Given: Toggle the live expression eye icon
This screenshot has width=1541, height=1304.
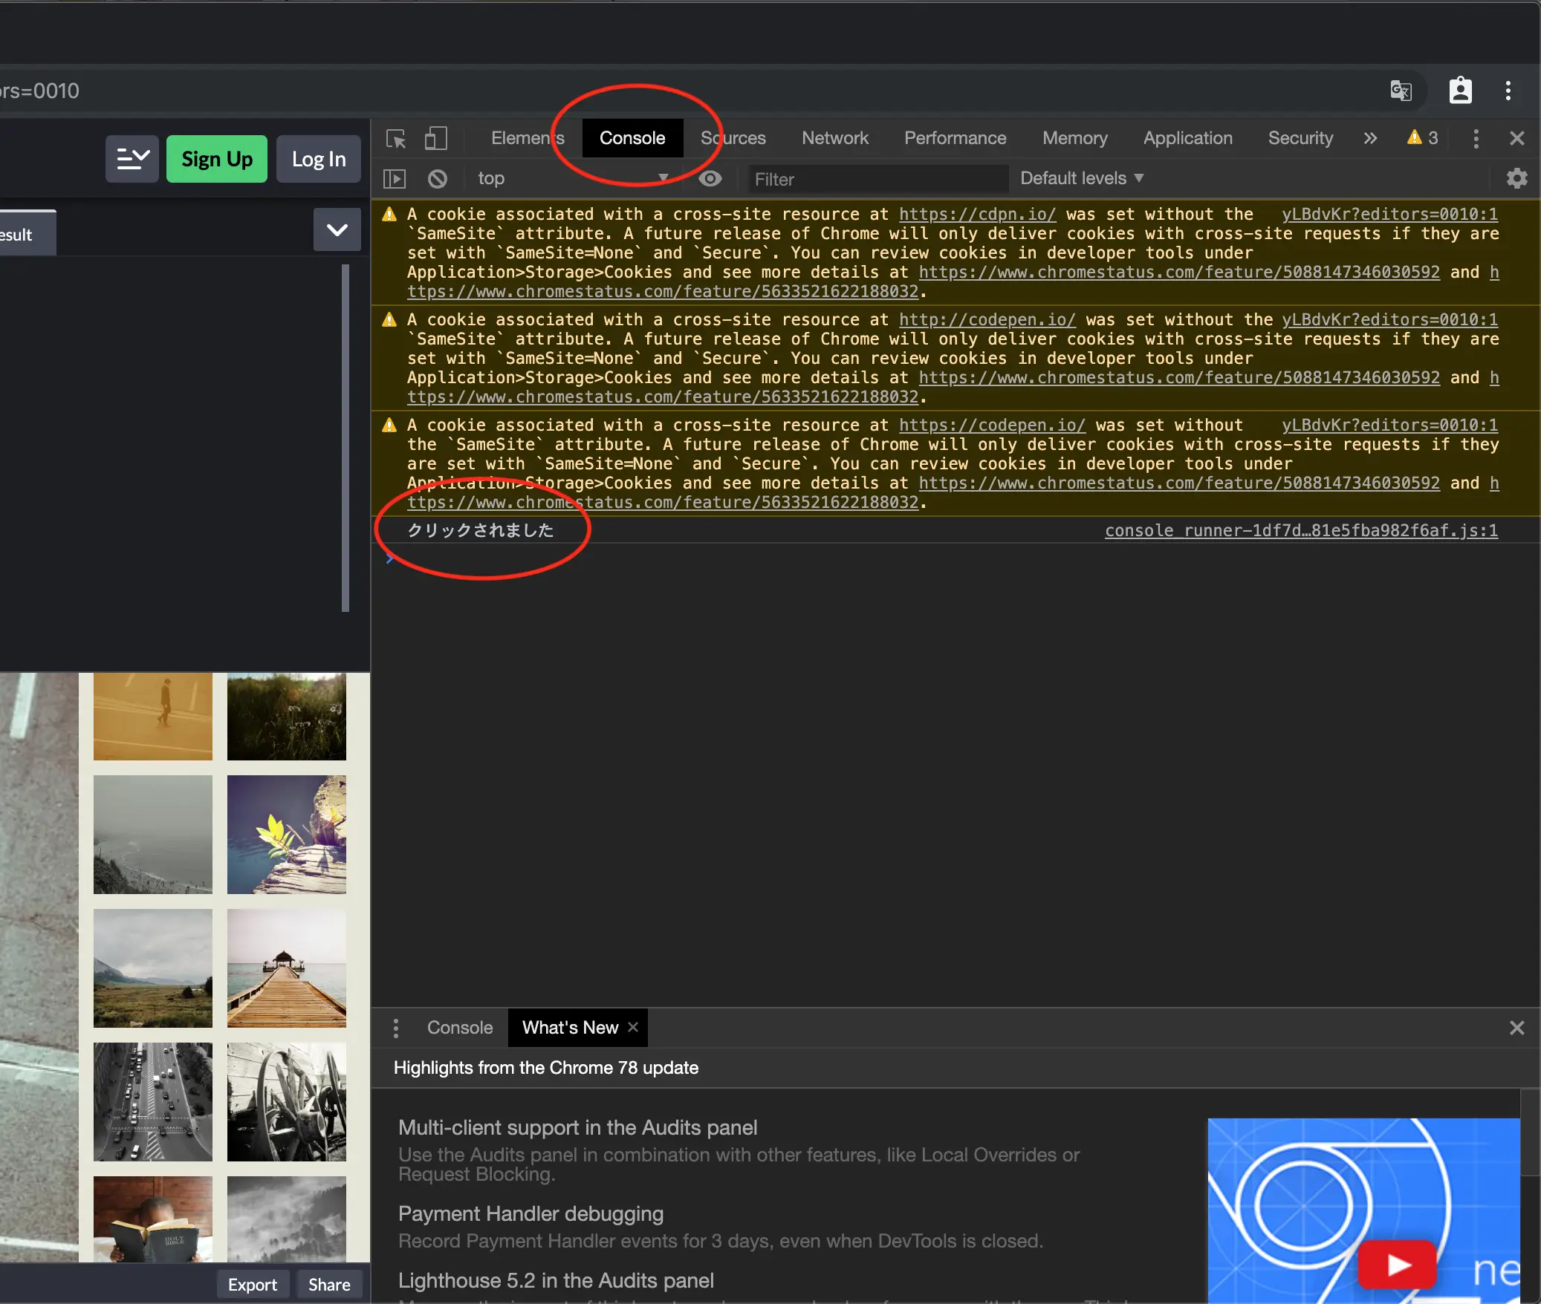Looking at the screenshot, I should [710, 179].
